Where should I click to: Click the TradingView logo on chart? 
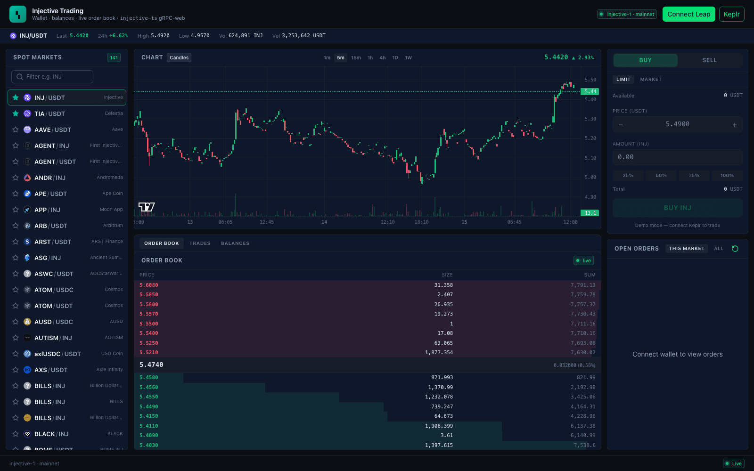coord(147,207)
